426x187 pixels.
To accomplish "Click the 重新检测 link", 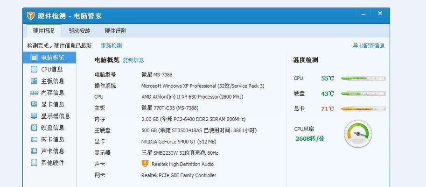I will click(112, 46).
